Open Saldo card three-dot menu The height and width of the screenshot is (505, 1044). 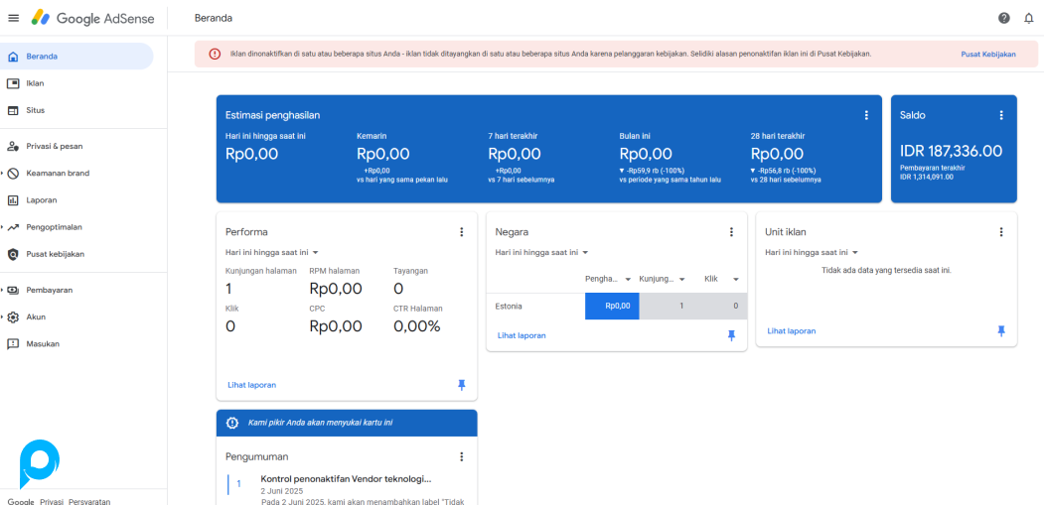pos(1001,115)
